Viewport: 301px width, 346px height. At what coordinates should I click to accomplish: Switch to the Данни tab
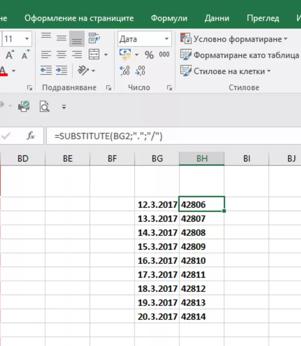pos(217,18)
